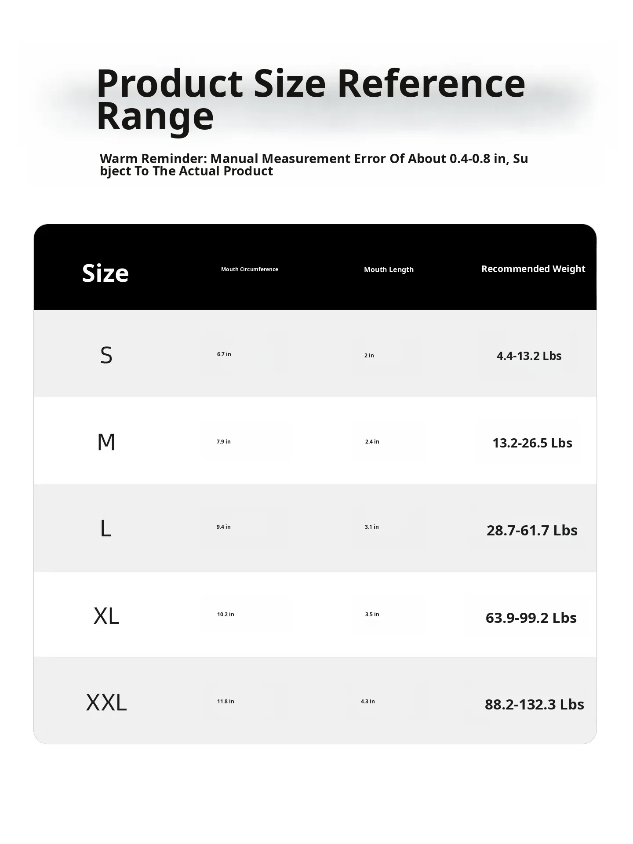The height and width of the screenshot is (844, 633).
Task: Click the Mouth Length header
Action: click(x=389, y=269)
